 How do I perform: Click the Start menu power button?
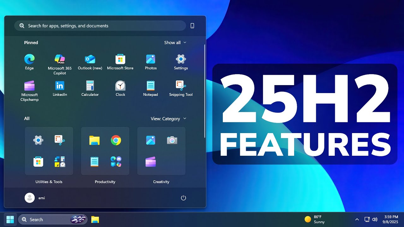click(183, 198)
